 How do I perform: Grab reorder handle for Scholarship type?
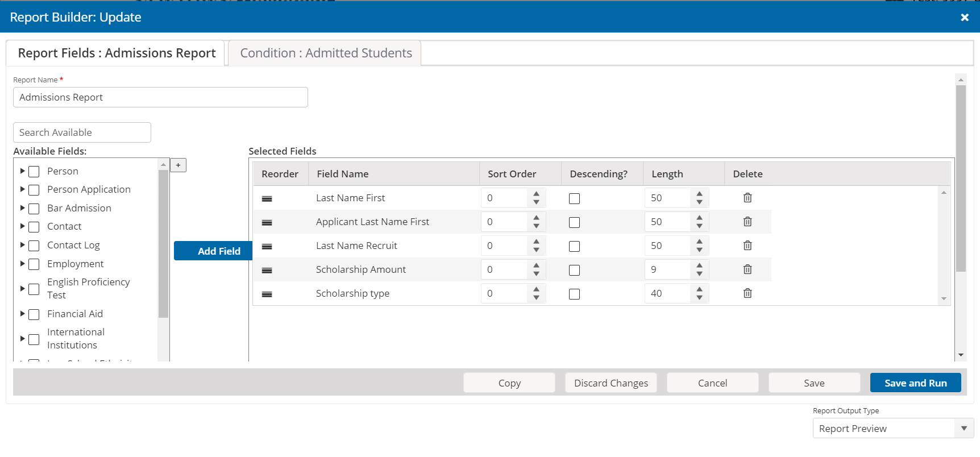tap(267, 294)
